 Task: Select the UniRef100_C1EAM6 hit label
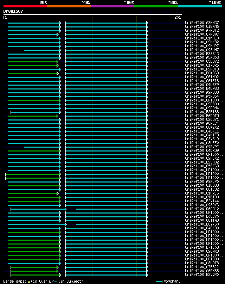pos(202,26)
